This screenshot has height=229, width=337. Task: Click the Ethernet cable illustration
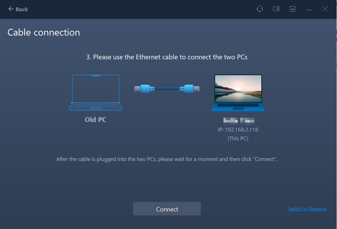point(167,89)
